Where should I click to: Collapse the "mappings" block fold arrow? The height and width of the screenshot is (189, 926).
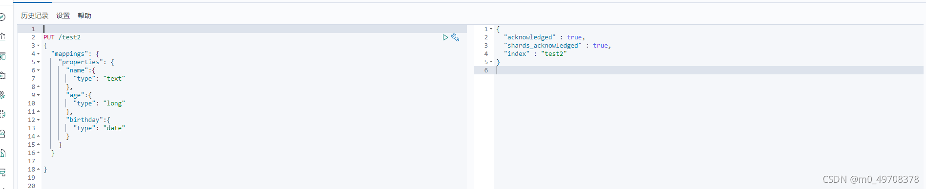pos(39,54)
